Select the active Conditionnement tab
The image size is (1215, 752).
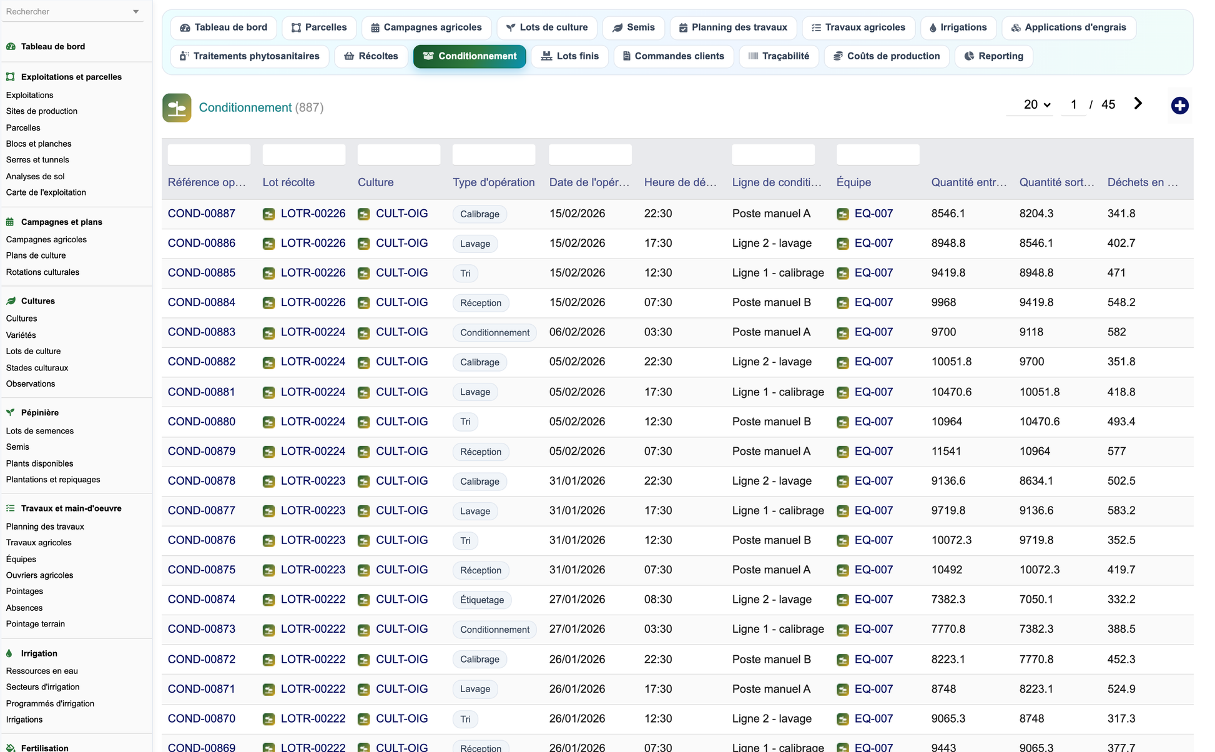pyautogui.click(x=470, y=56)
